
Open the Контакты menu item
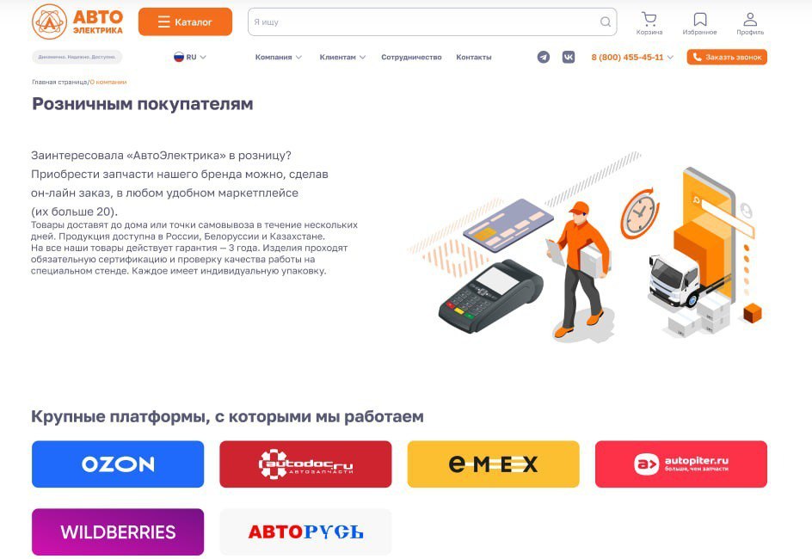(473, 57)
